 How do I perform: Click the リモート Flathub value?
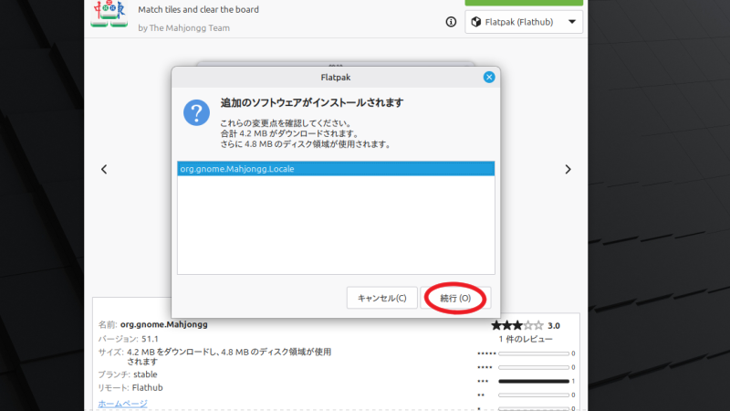click(x=147, y=387)
